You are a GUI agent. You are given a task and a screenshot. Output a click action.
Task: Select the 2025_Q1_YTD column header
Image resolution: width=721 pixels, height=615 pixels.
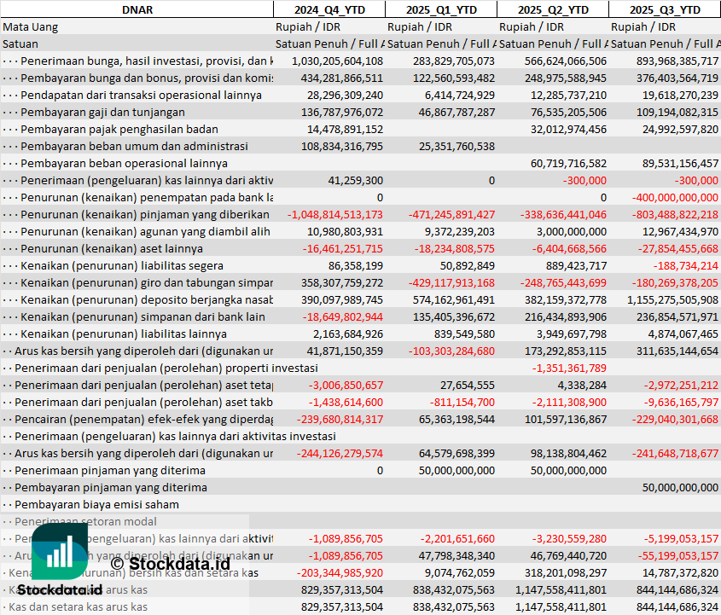click(x=440, y=9)
